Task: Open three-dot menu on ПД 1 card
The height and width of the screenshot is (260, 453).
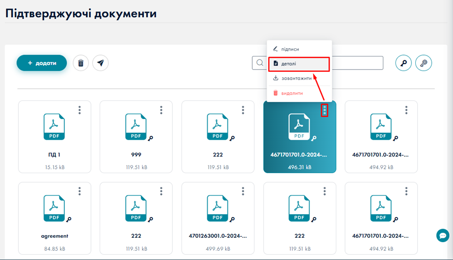Action: (x=80, y=110)
